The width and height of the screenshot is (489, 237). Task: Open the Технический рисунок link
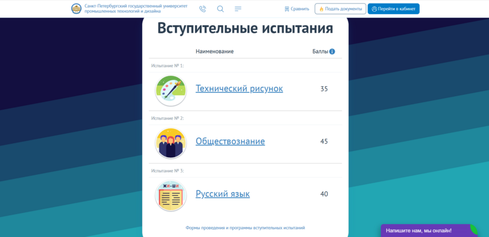239,89
